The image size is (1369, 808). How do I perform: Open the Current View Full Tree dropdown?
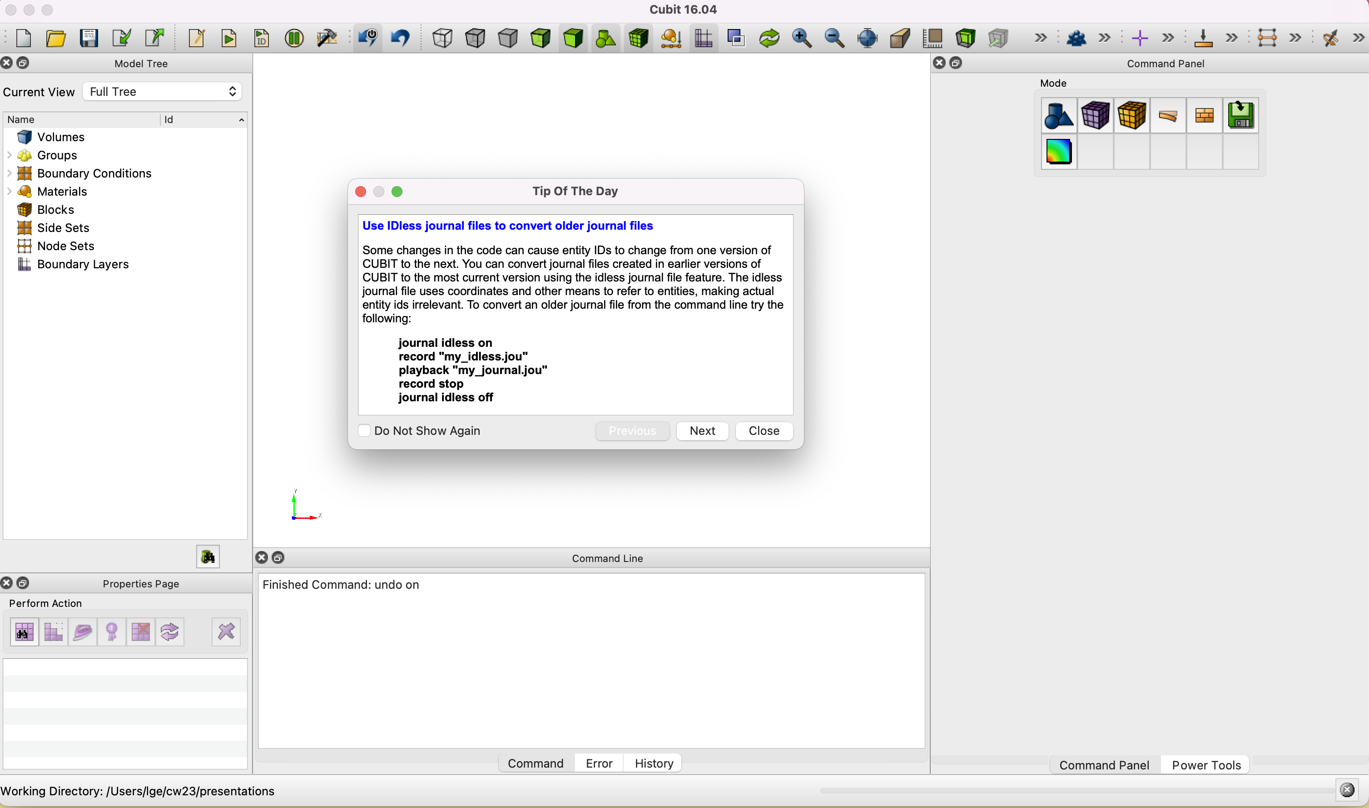pyautogui.click(x=162, y=92)
